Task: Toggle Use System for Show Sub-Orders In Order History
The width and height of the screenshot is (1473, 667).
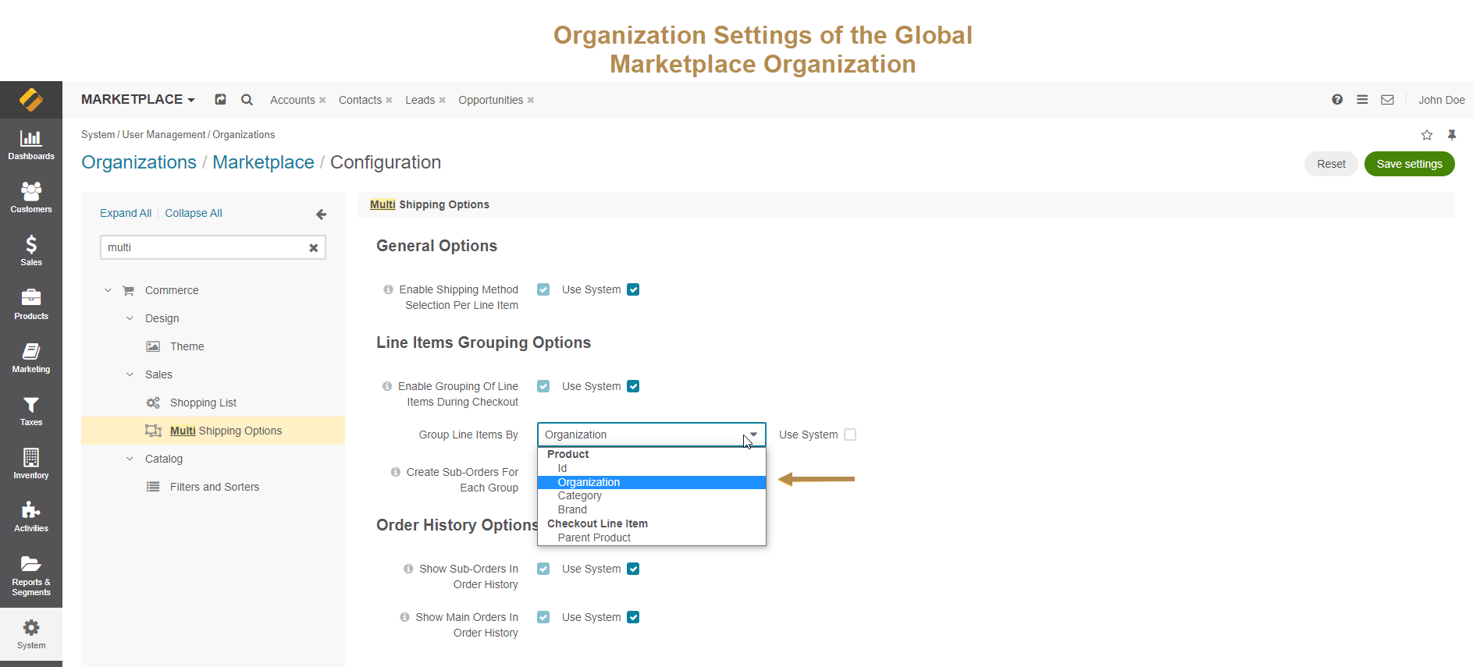Action: pos(633,569)
